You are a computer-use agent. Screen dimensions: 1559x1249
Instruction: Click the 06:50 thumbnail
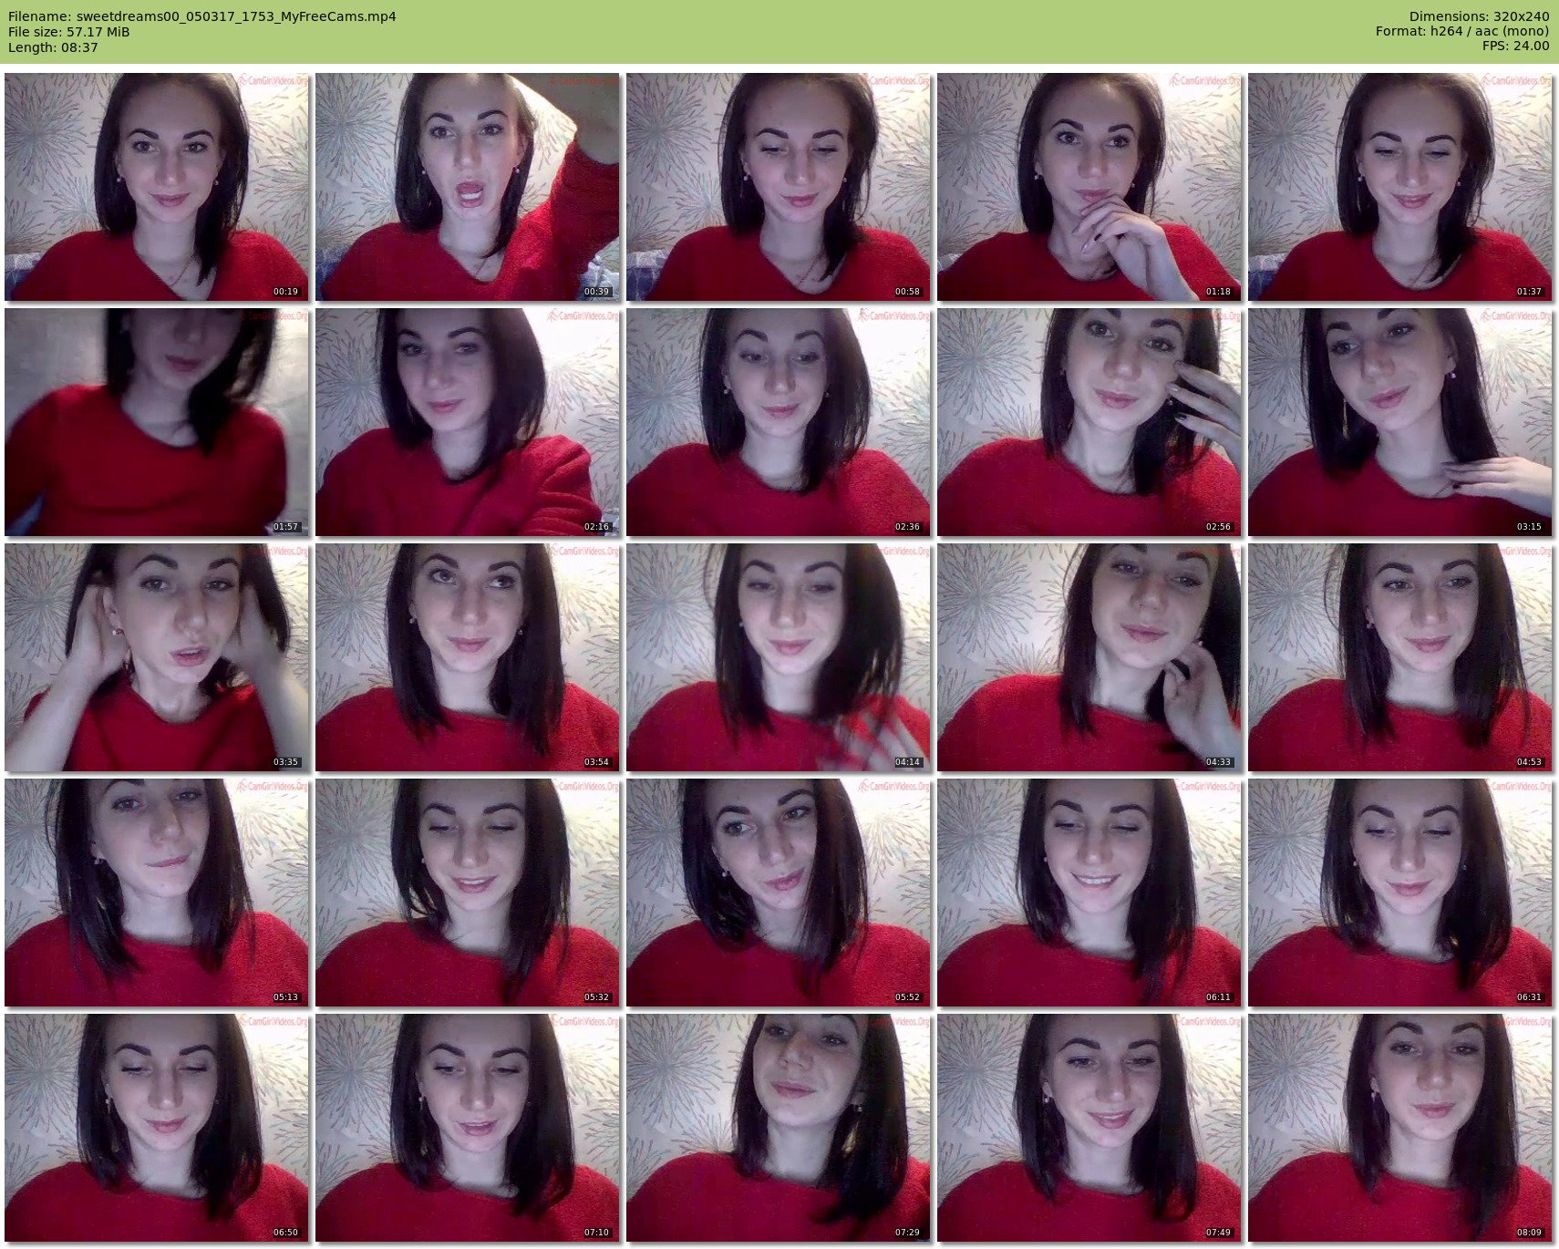[x=157, y=1128]
